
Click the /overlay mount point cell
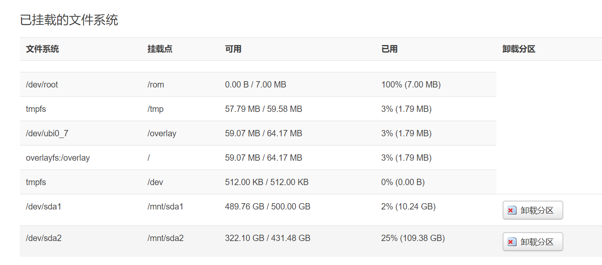tap(162, 133)
